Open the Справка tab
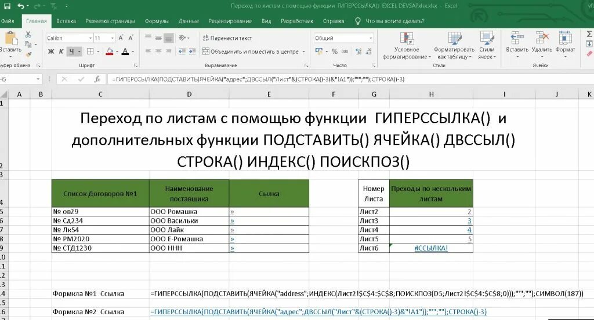 pyautogui.click(x=334, y=21)
